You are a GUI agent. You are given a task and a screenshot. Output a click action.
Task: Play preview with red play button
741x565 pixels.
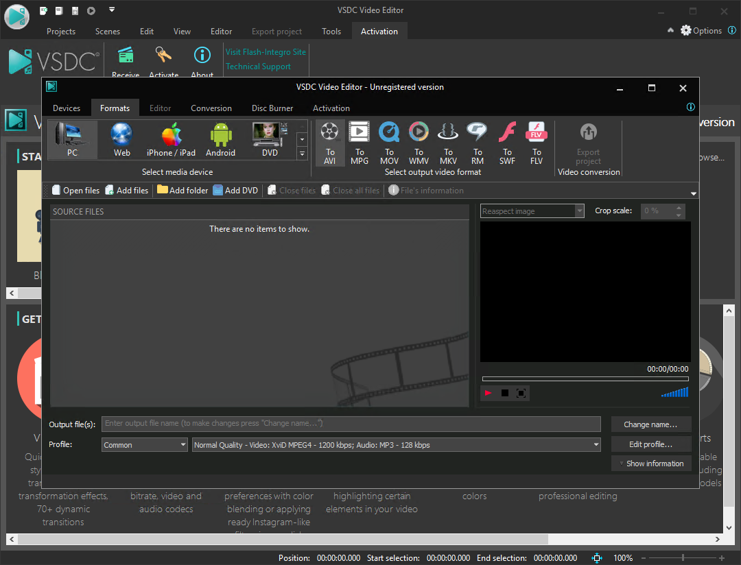pyautogui.click(x=489, y=393)
